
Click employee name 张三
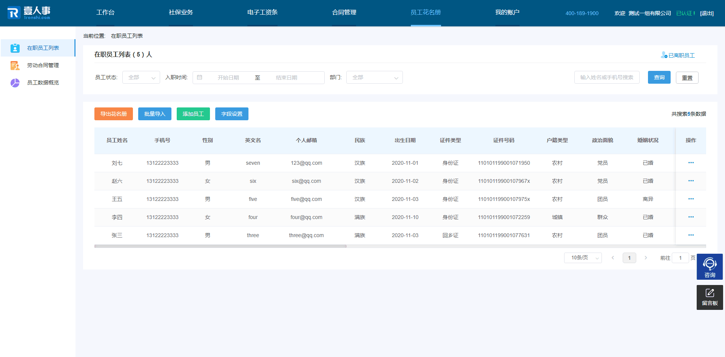coord(117,235)
